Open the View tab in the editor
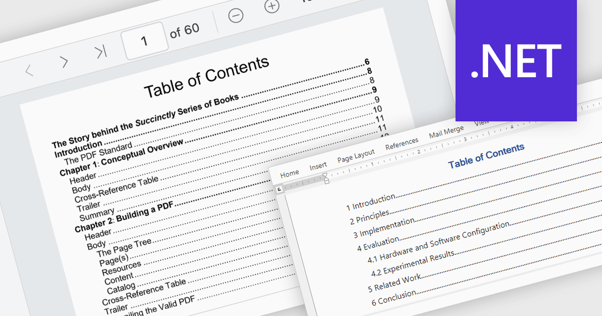This screenshot has width=602, height=316. point(481,122)
